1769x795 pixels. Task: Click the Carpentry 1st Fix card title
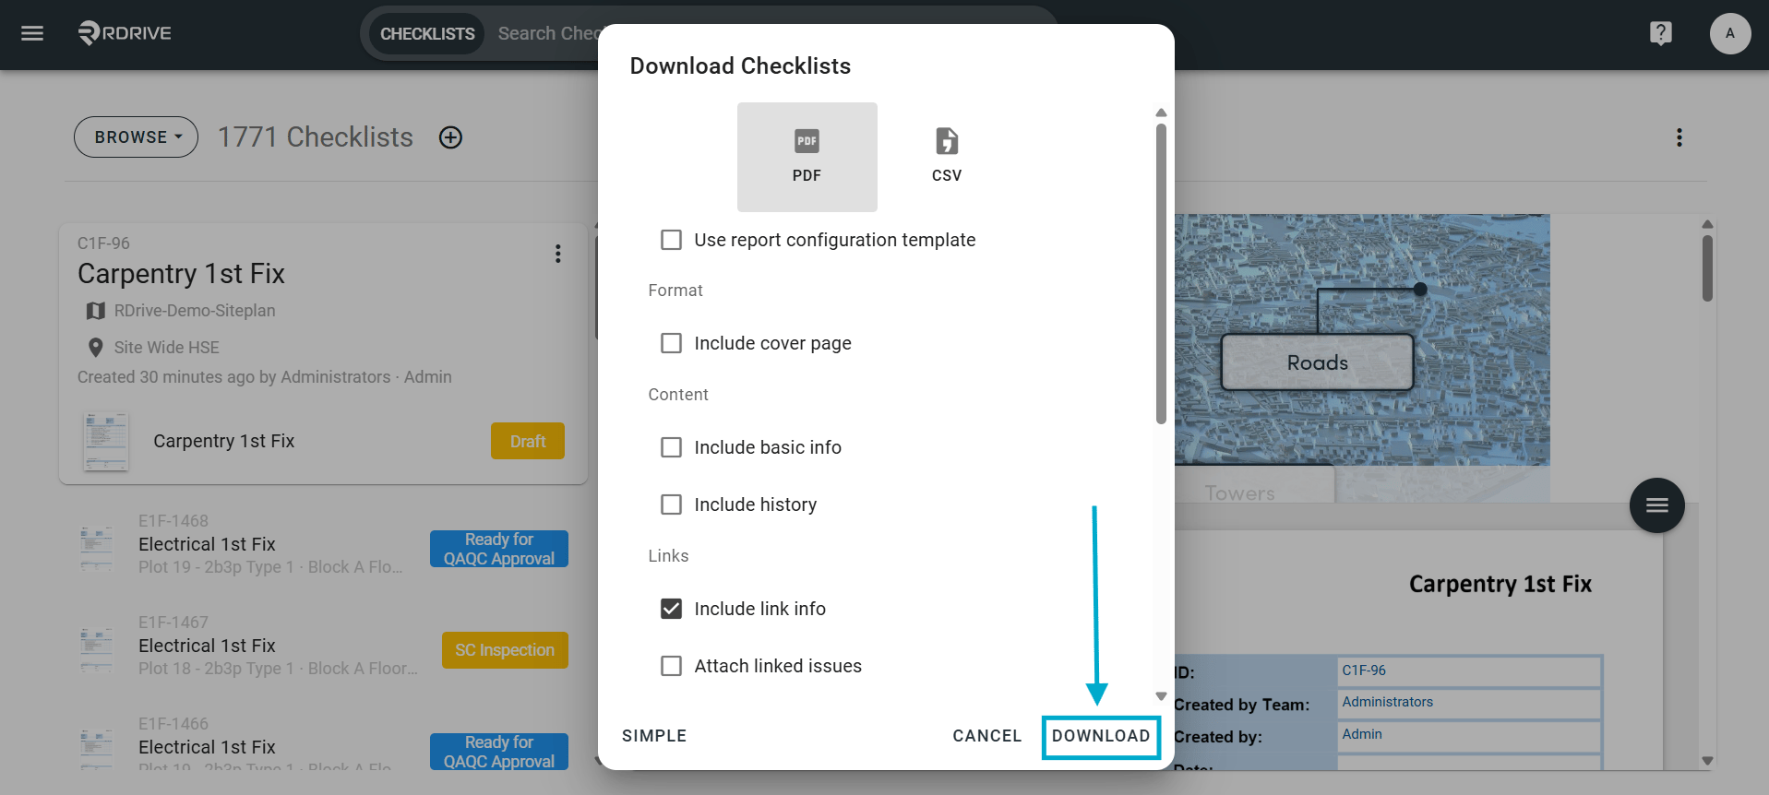point(181,274)
